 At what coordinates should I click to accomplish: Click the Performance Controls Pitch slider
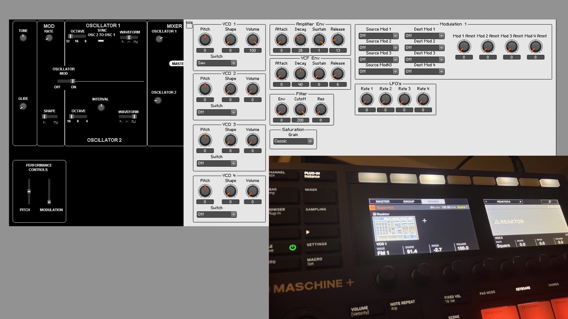click(x=29, y=191)
